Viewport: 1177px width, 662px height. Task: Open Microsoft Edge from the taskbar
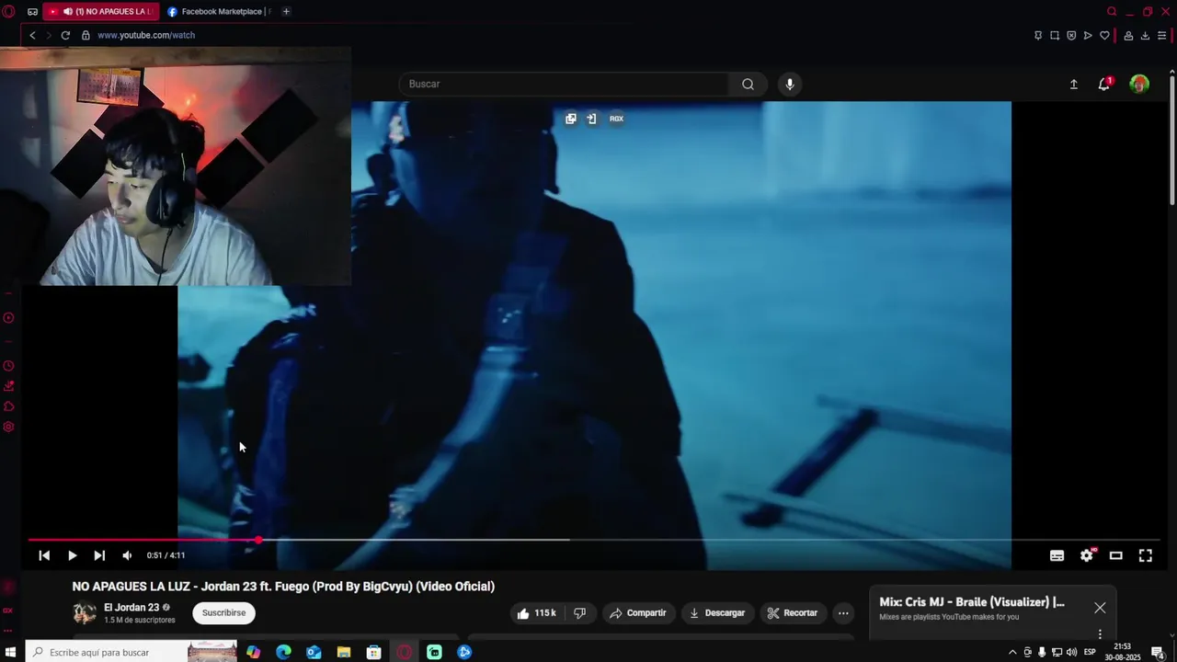click(283, 652)
